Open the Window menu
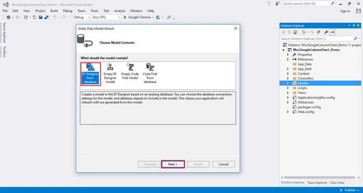Viewport: 363px width, 193px height. pyautogui.click(x=136, y=11)
